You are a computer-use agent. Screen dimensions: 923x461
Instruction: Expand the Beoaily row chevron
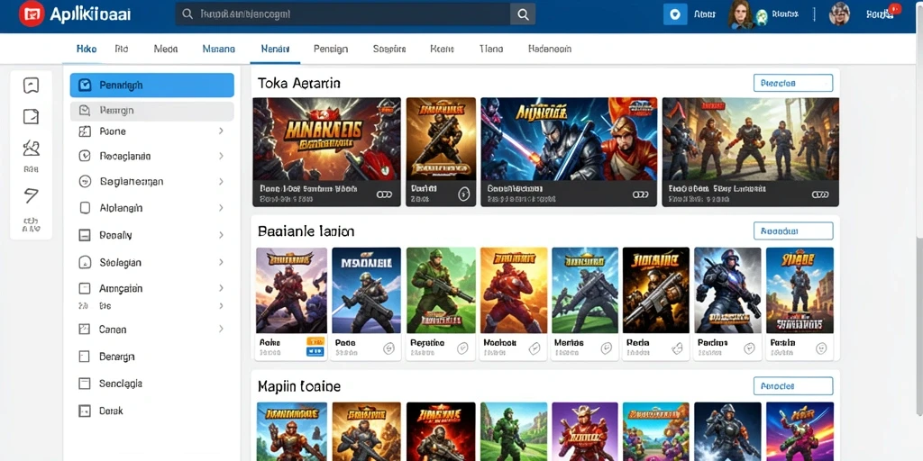(221, 235)
